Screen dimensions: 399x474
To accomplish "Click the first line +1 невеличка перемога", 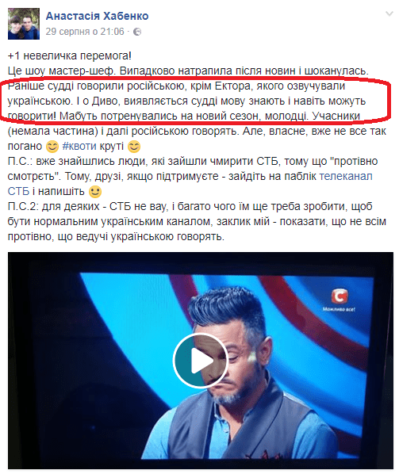I will (x=70, y=55).
